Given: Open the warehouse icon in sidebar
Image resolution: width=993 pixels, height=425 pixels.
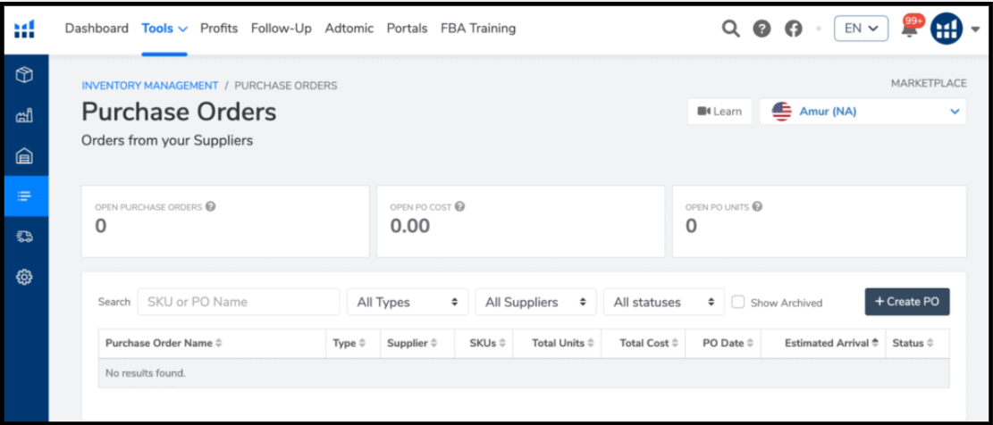Looking at the screenshot, I should point(24,155).
